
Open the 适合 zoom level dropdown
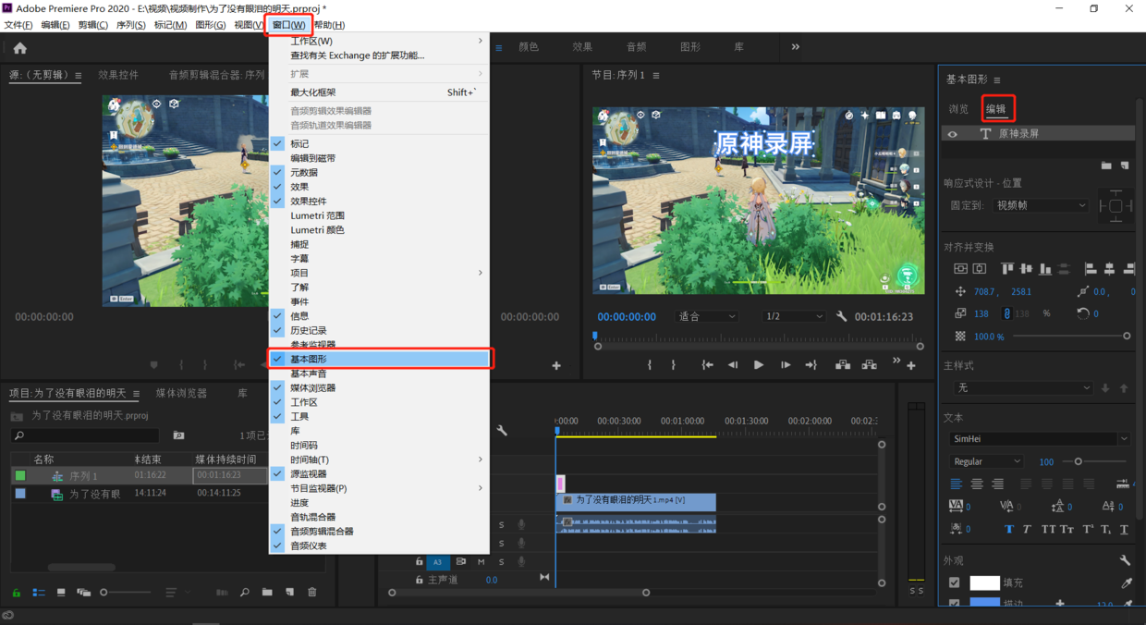click(x=707, y=316)
